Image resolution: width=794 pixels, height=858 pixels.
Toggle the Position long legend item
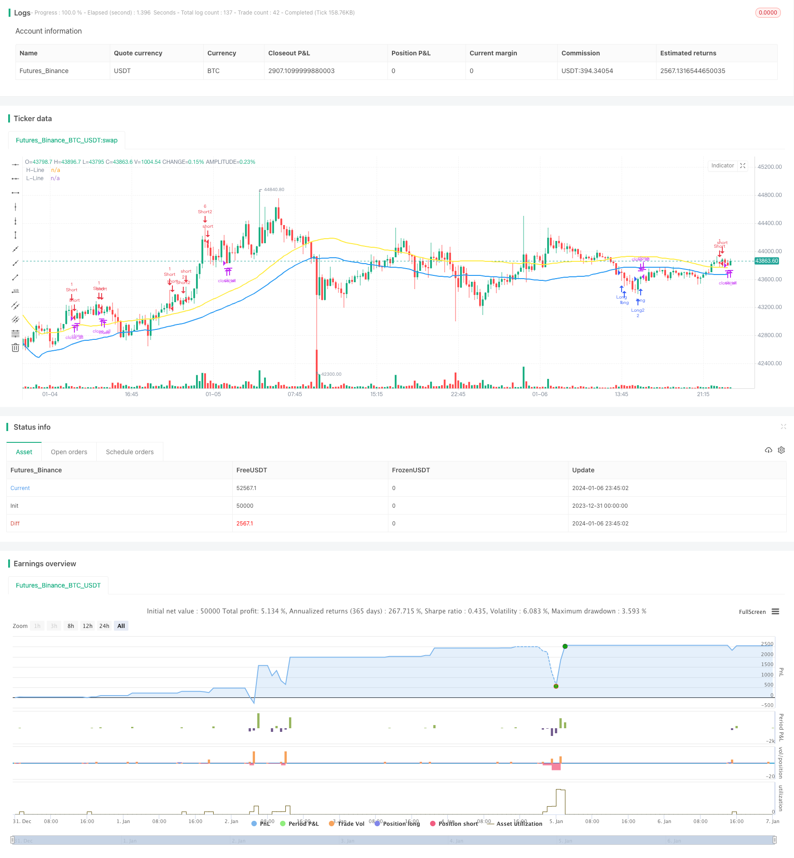coord(397,824)
